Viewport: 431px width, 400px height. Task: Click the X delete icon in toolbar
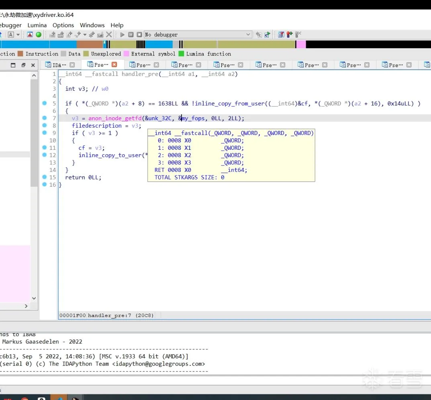click(x=109, y=35)
